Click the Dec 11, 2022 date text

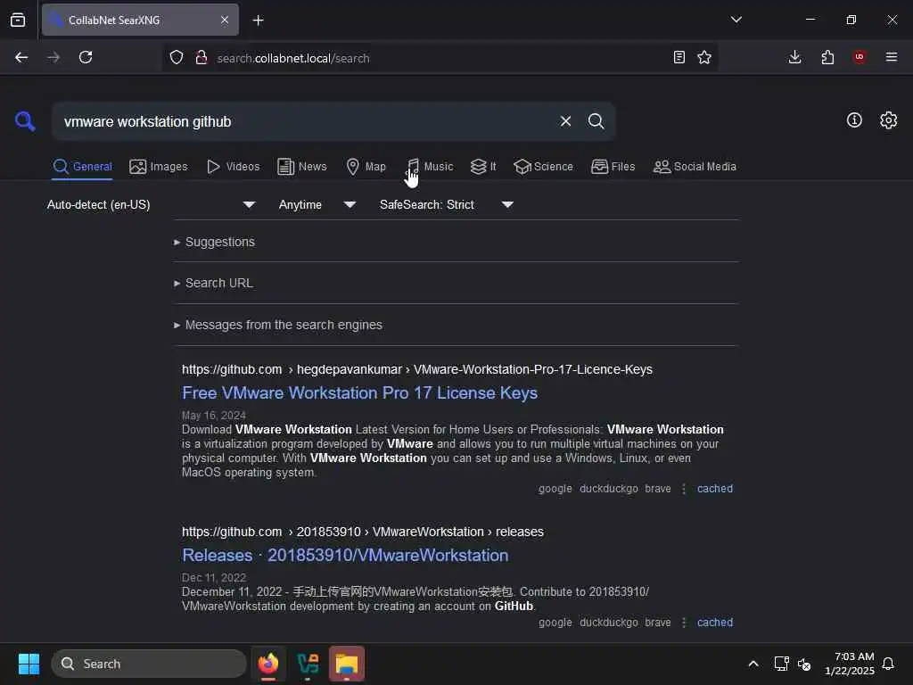pos(214,578)
